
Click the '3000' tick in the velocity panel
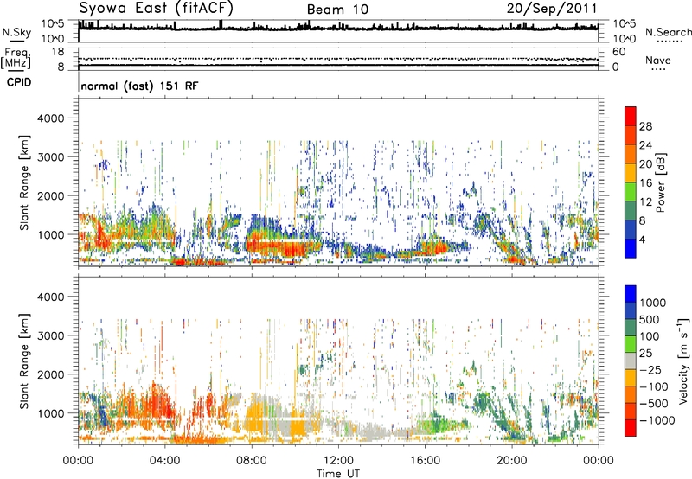click(x=50, y=335)
